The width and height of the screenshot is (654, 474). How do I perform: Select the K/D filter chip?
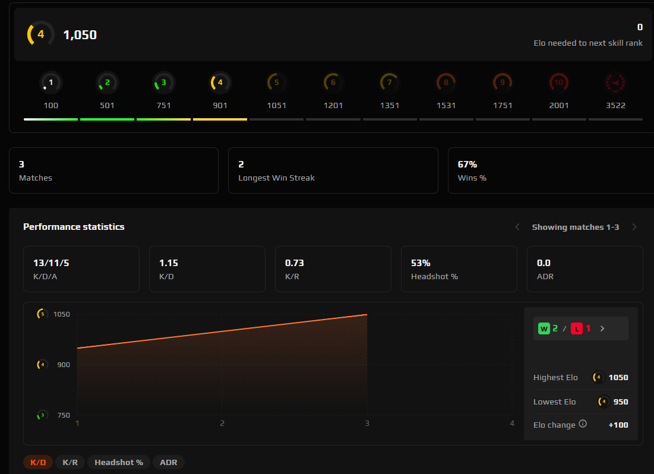point(37,462)
